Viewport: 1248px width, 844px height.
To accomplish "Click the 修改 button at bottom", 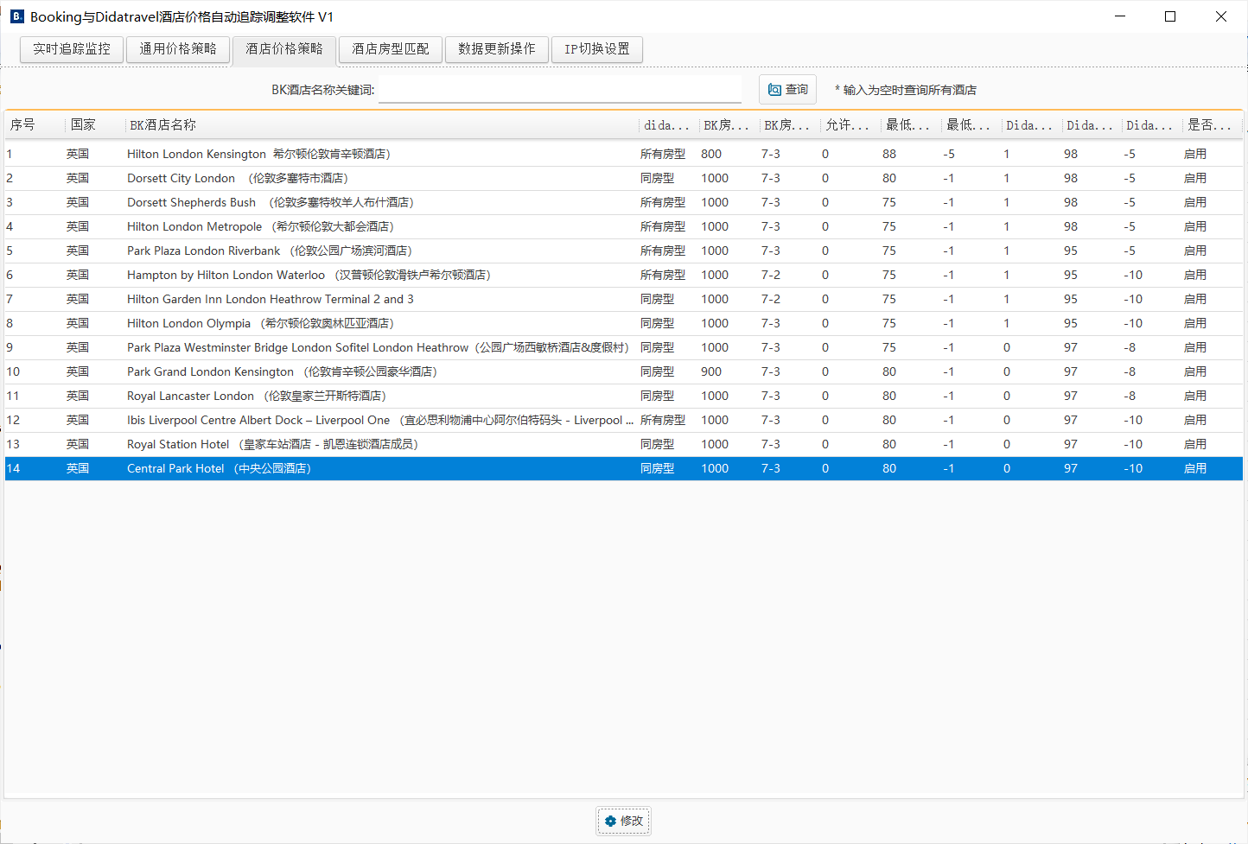I will click(624, 821).
